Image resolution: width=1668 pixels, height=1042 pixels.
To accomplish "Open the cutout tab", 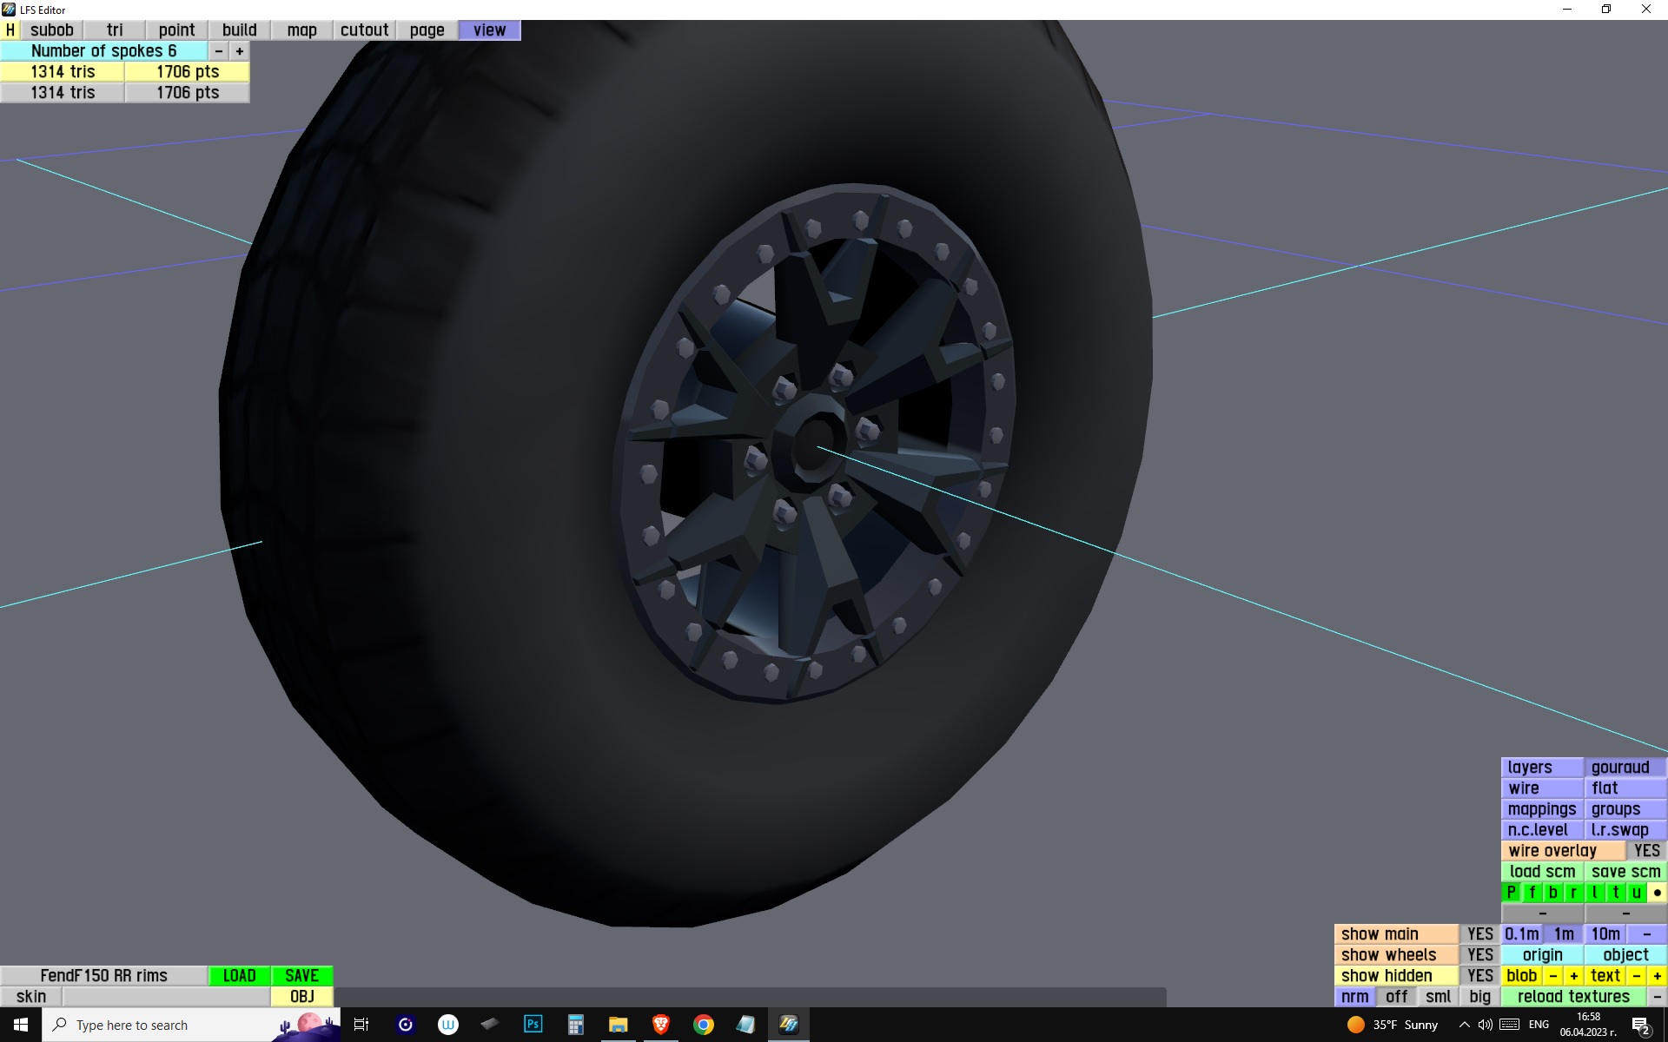I will (x=364, y=30).
